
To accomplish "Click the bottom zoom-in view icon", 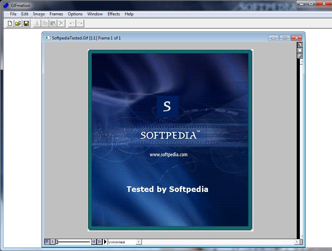I will tap(299, 56).
